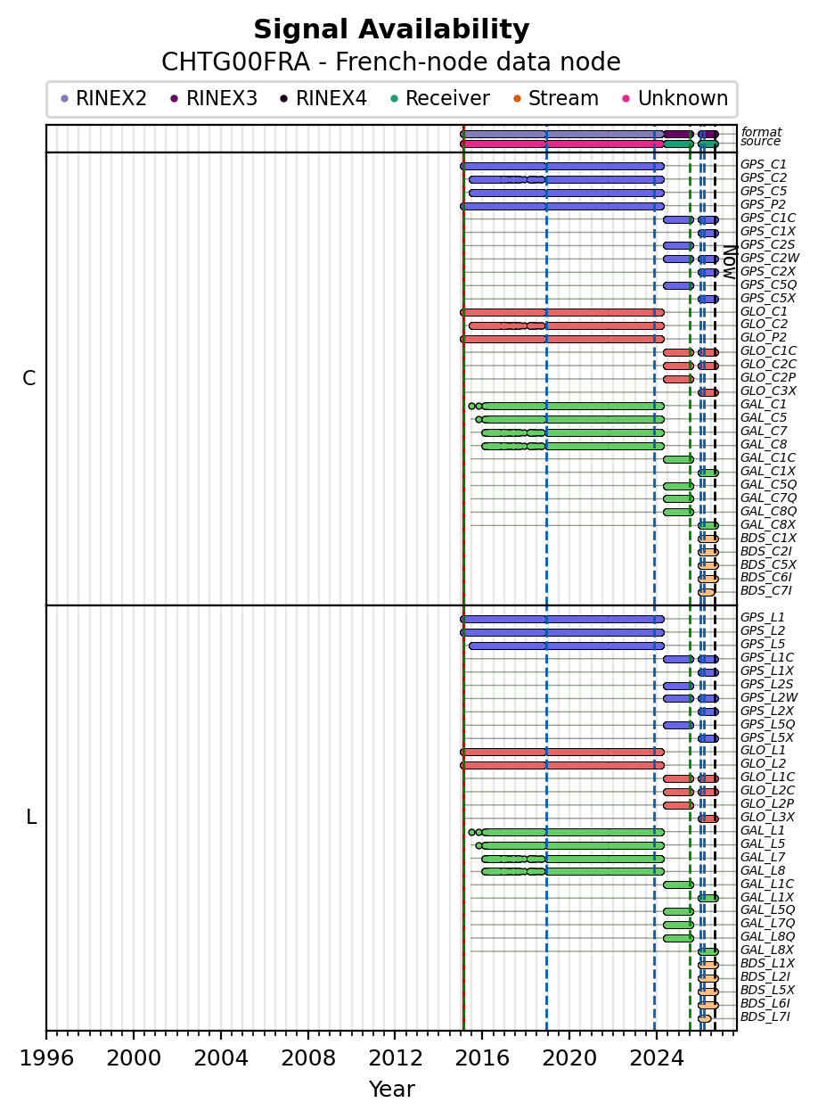This screenshot has height=1119, width=818.
Task: Click the BDS_C6I row label
Action: point(766,578)
